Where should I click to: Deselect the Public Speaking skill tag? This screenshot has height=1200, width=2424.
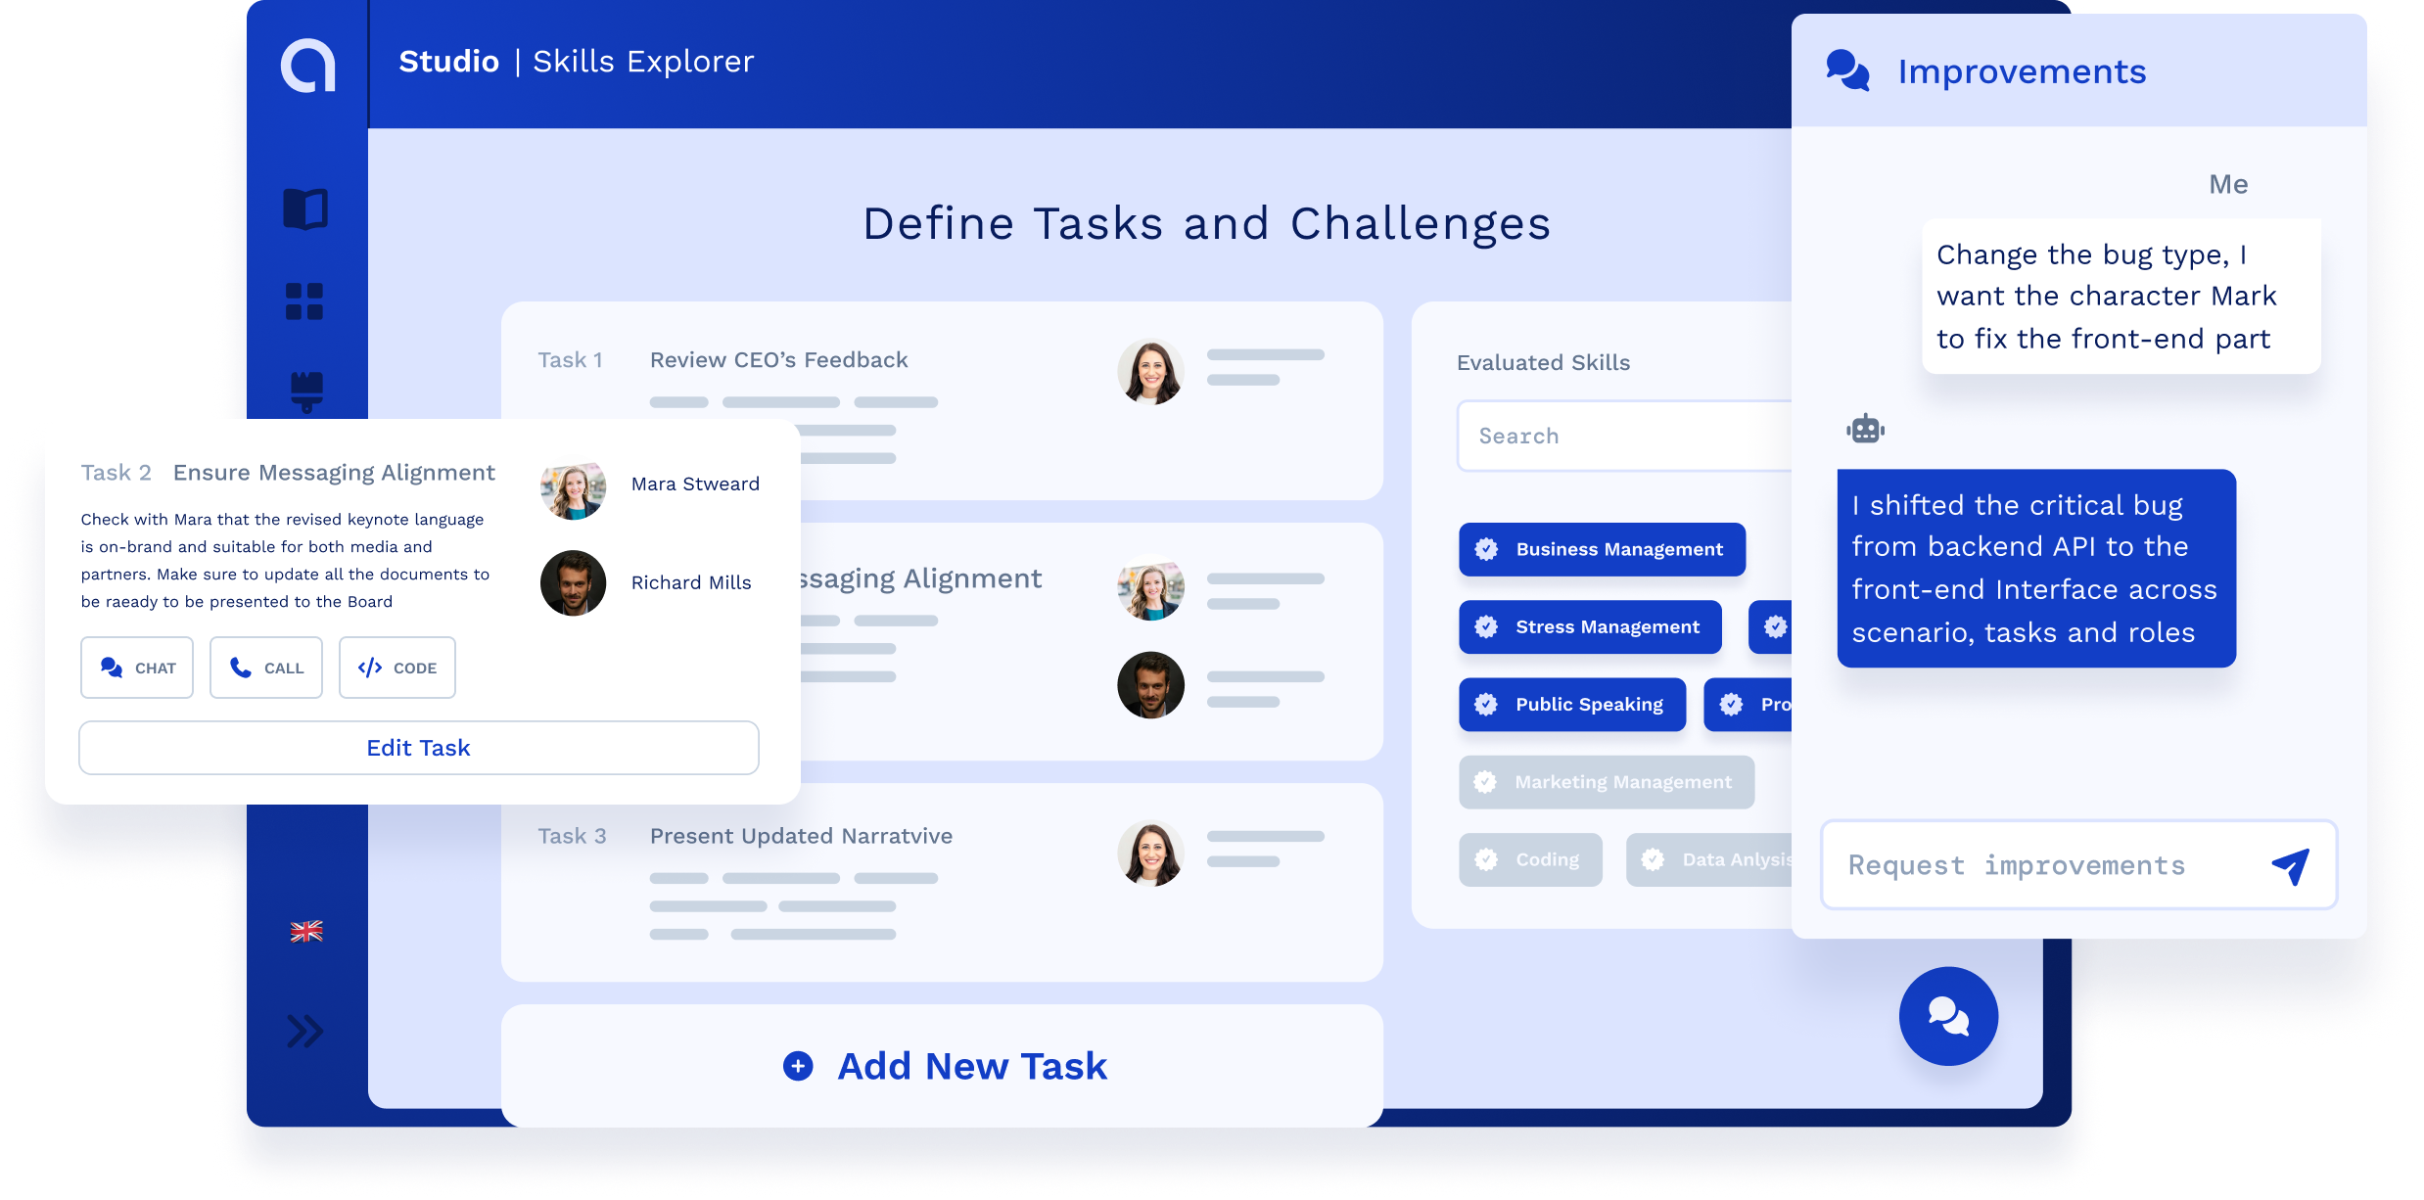click(1572, 704)
